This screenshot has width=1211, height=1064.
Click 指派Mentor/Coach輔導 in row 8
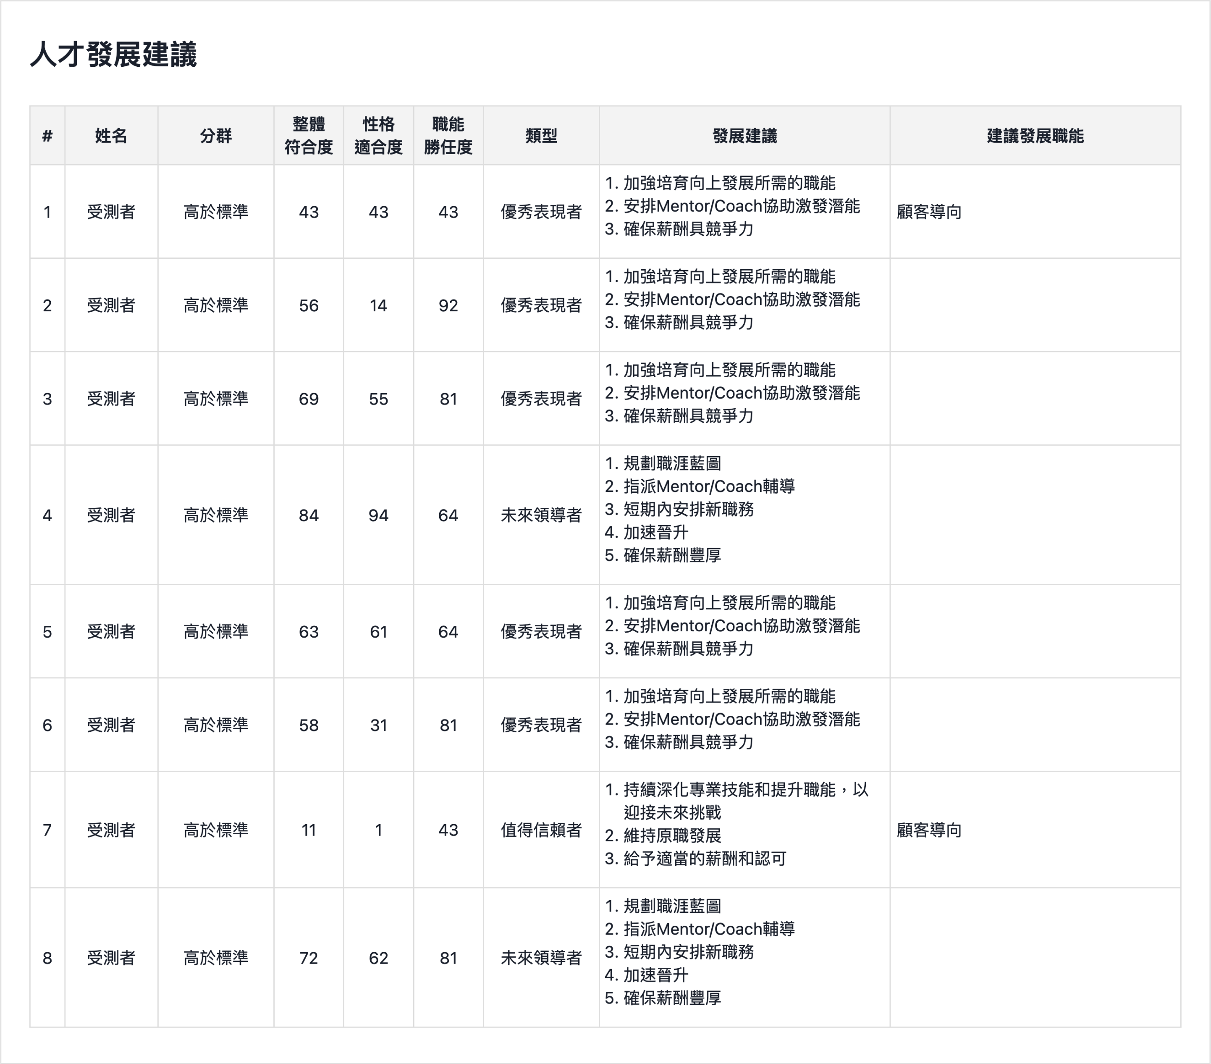709,929
